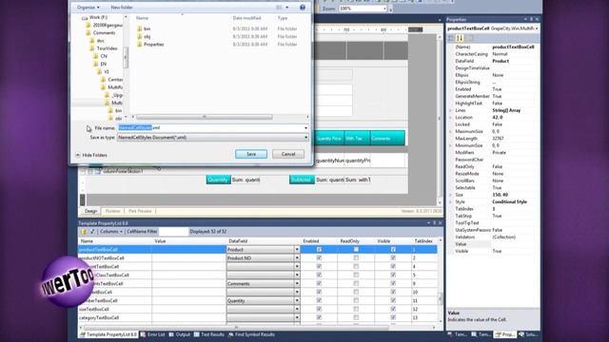Image resolution: width=609 pixels, height=342 pixels.
Task: Toggle ReadOnly checkbox for productNOTextBoxCell row
Action: point(356,258)
